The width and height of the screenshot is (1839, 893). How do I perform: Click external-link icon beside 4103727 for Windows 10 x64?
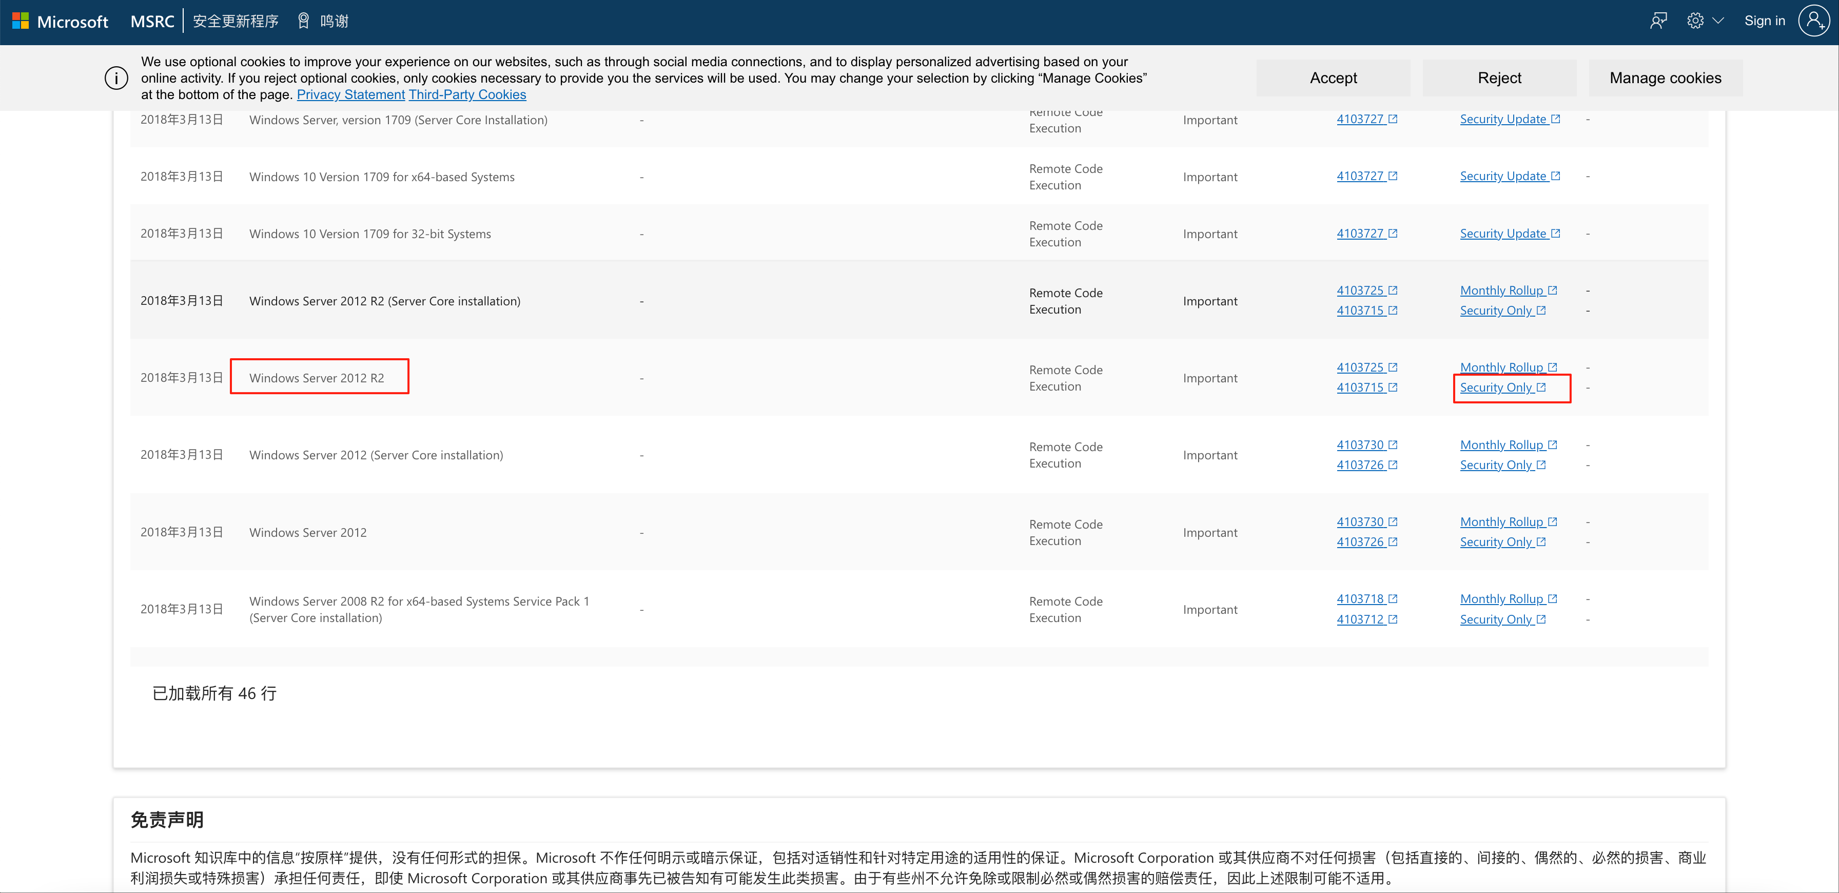pos(1393,177)
